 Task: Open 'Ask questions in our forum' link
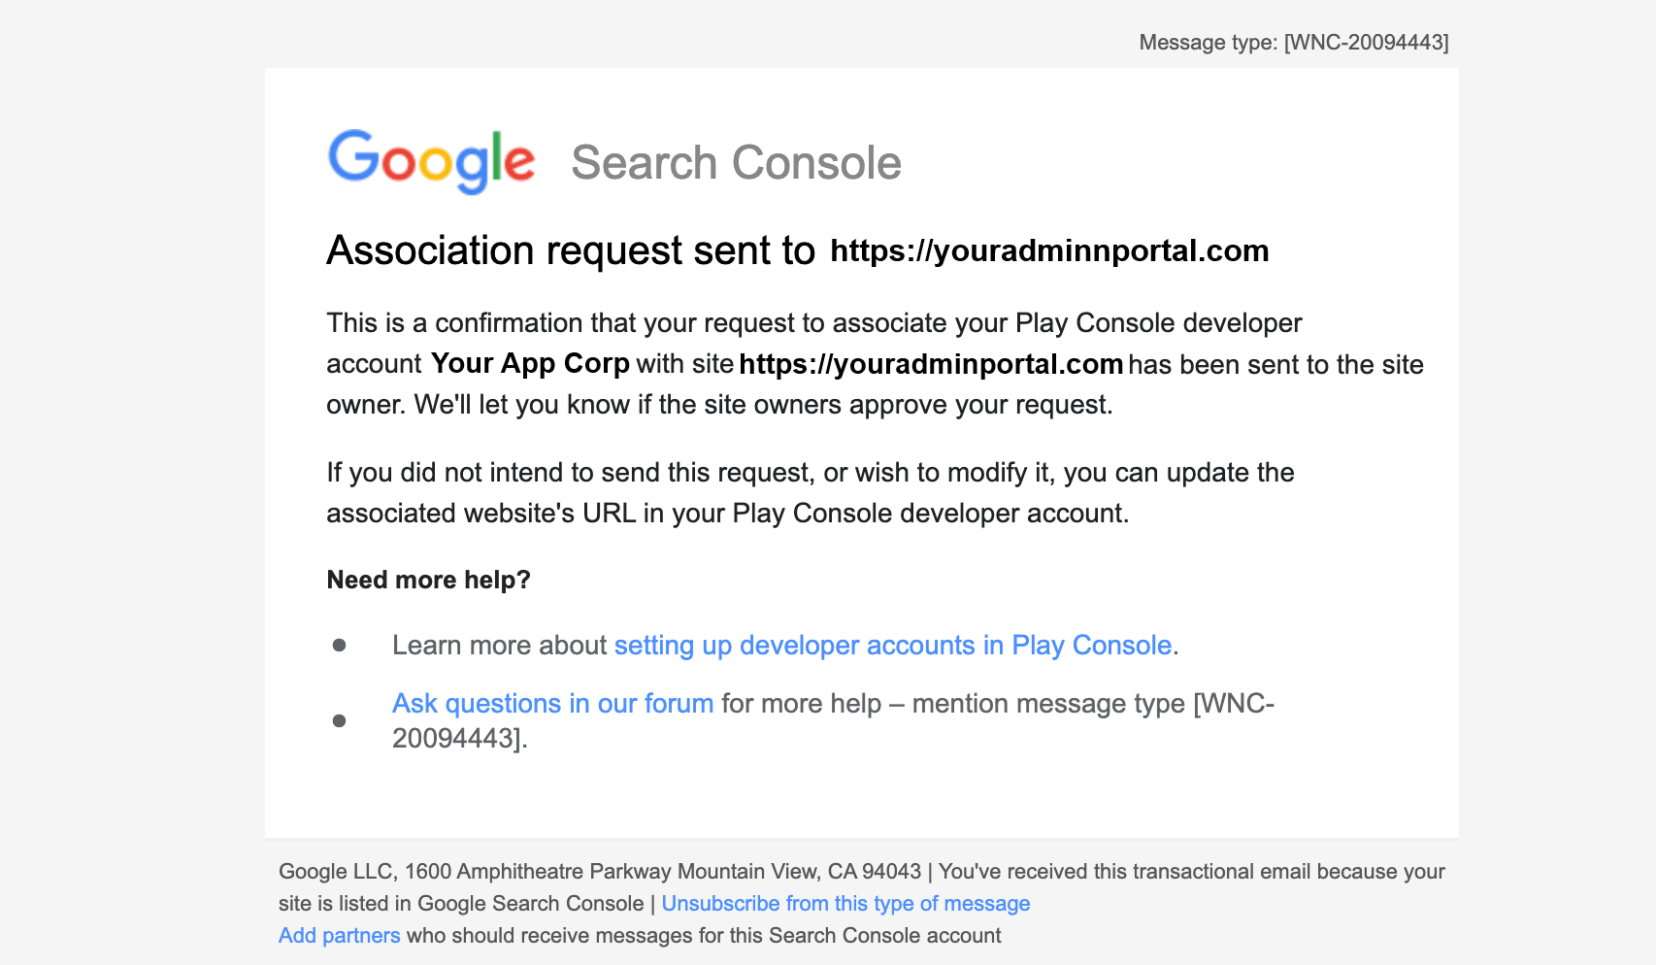point(552,703)
